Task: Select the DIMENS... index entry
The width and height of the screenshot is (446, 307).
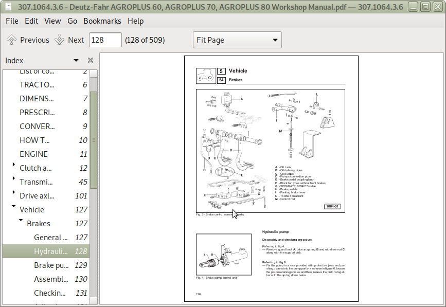Action: click(x=46, y=99)
